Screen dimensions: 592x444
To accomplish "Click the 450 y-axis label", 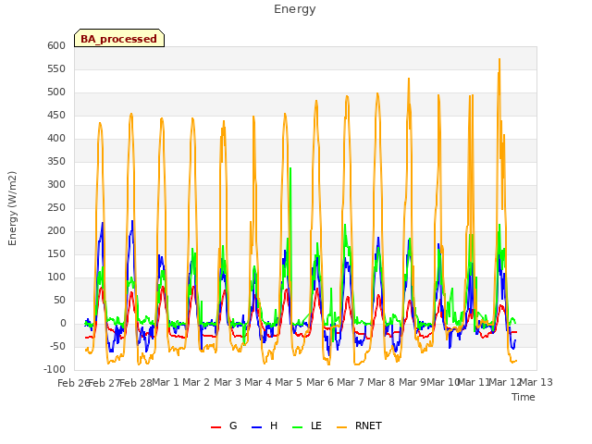I will point(56,115).
